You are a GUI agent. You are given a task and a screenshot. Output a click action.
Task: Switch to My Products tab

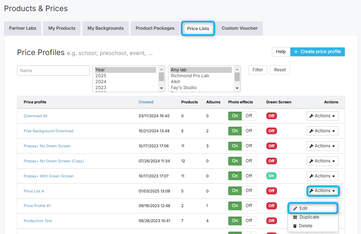(x=62, y=28)
